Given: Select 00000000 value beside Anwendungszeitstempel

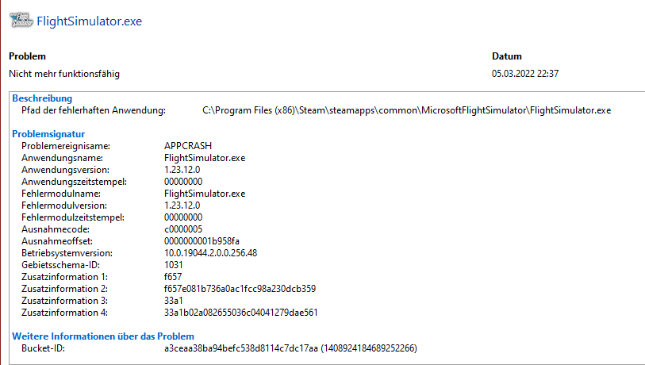Looking at the screenshot, I should click(183, 182).
